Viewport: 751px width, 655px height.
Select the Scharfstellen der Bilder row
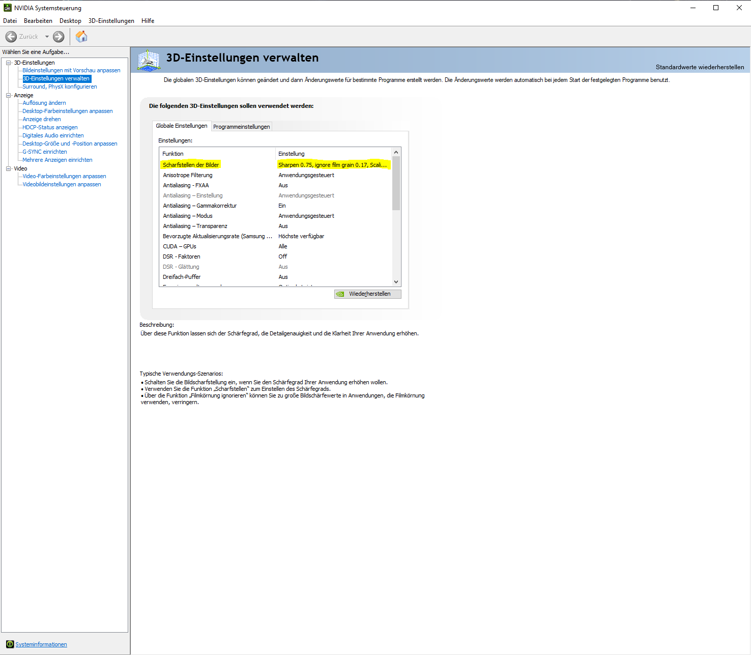pos(275,165)
